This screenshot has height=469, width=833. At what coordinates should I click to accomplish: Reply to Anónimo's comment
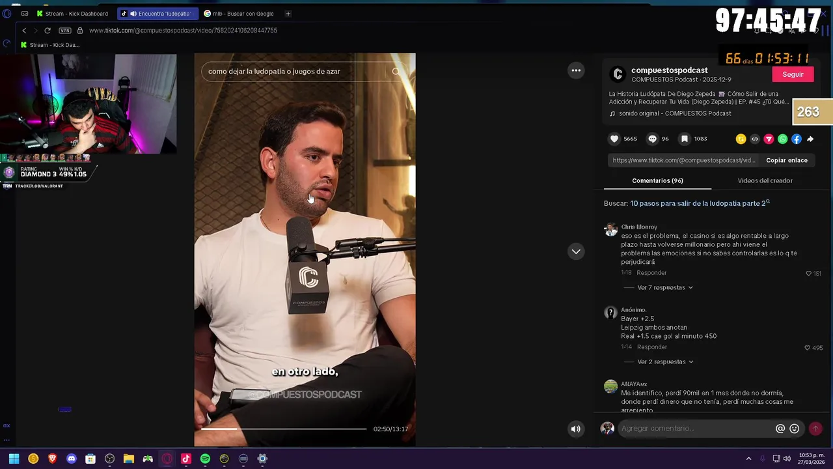click(652, 347)
